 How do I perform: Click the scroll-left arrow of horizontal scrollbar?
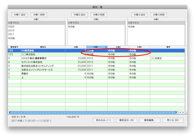click(x=180, y=113)
